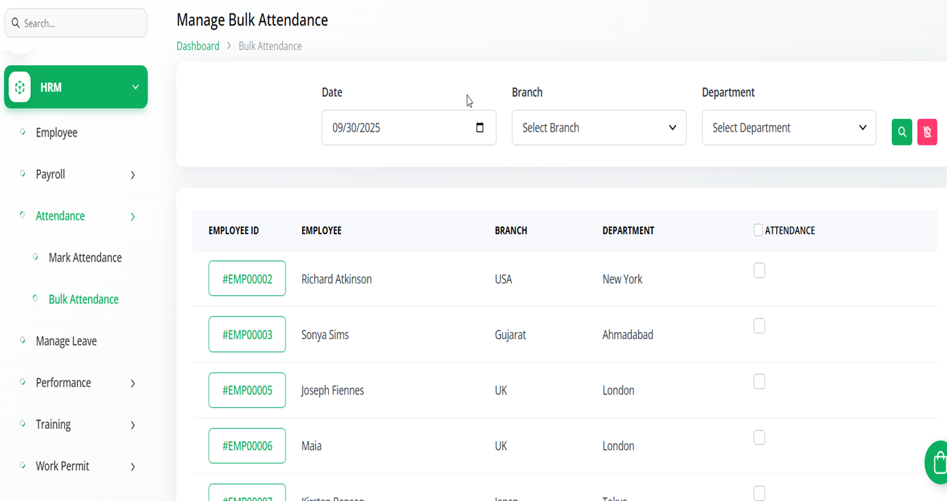Collapse the HRM sidebar section

(135, 87)
